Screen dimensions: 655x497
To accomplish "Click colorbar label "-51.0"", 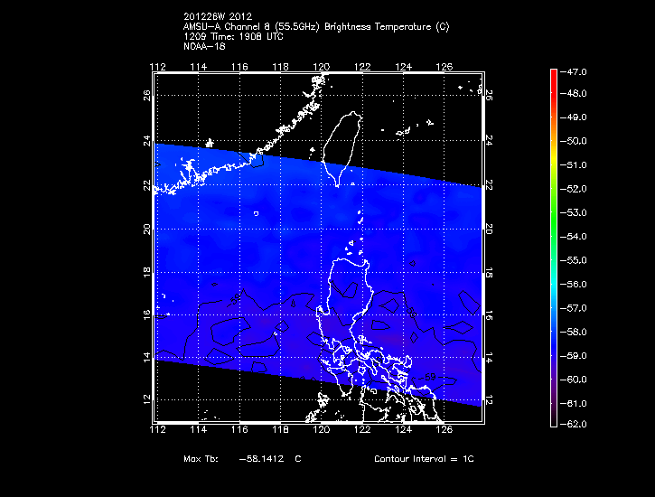I will point(573,165).
